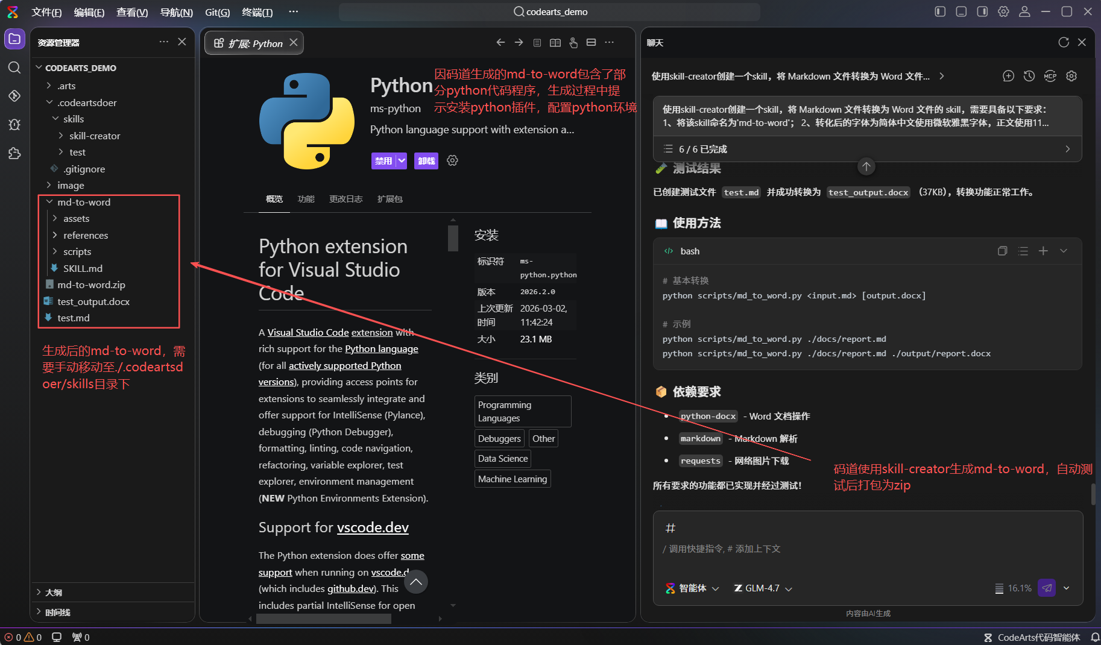
Task: Open the vscode.dev link
Action: tap(373, 527)
